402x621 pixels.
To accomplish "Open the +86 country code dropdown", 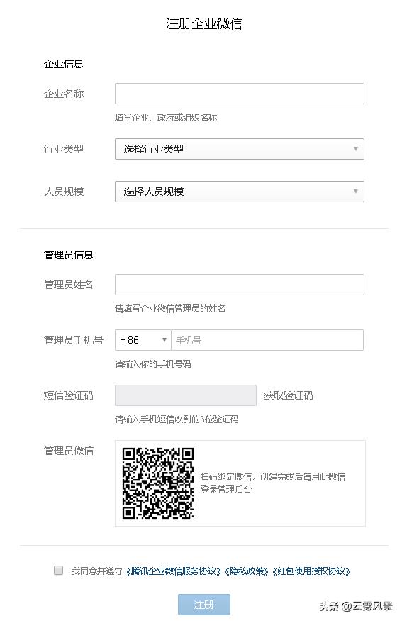I will click(x=143, y=340).
